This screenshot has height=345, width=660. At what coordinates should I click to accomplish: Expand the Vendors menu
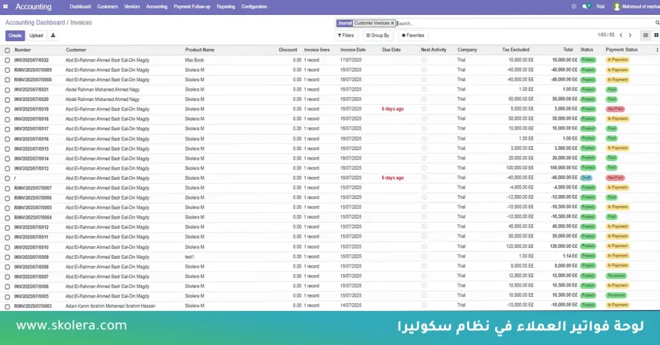[x=131, y=6]
